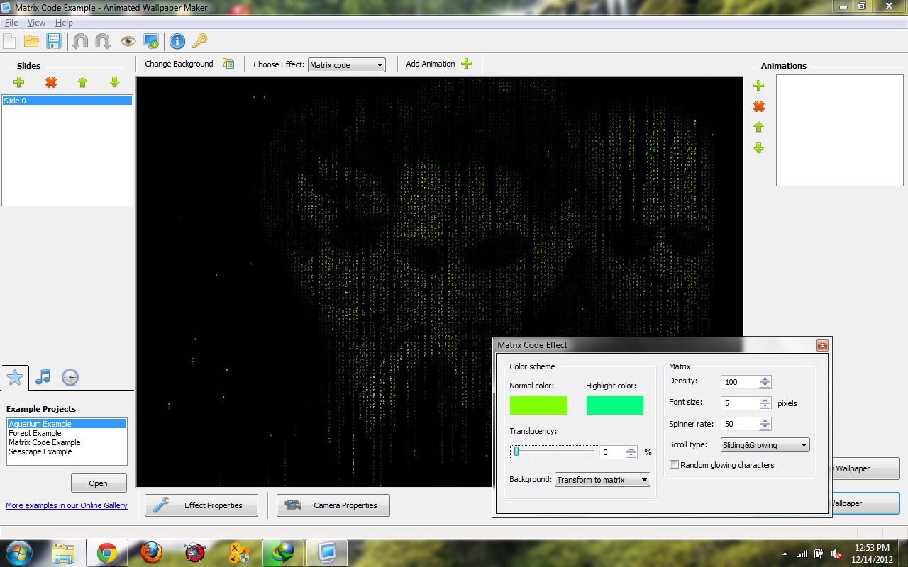Enable Random glowing characters
This screenshot has width=908, height=567.
[674, 464]
